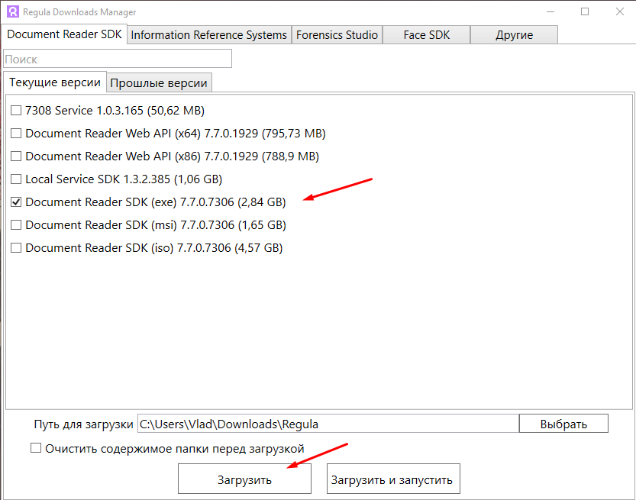
Task: Open the Information Reference Systems tab
Action: tap(209, 35)
